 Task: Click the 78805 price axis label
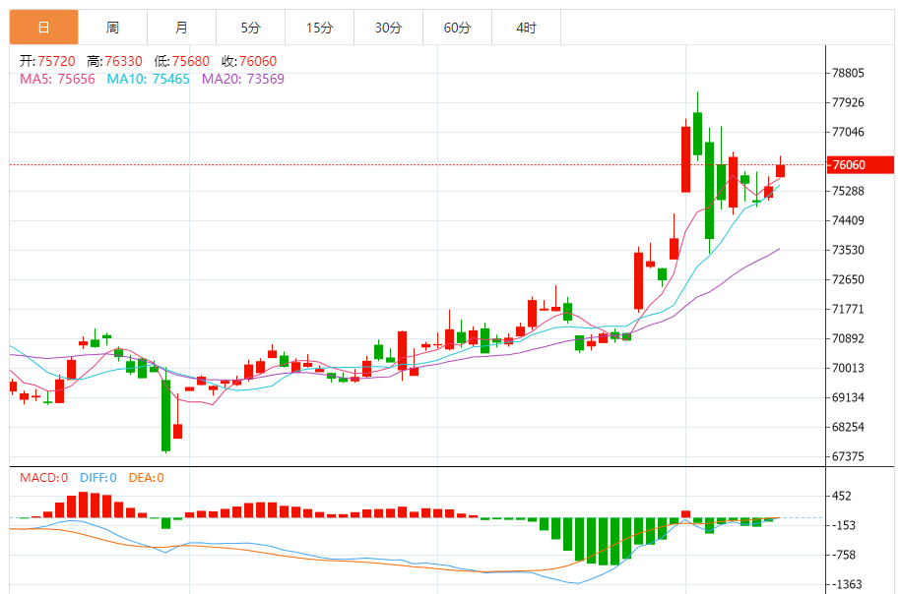tap(848, 73)
